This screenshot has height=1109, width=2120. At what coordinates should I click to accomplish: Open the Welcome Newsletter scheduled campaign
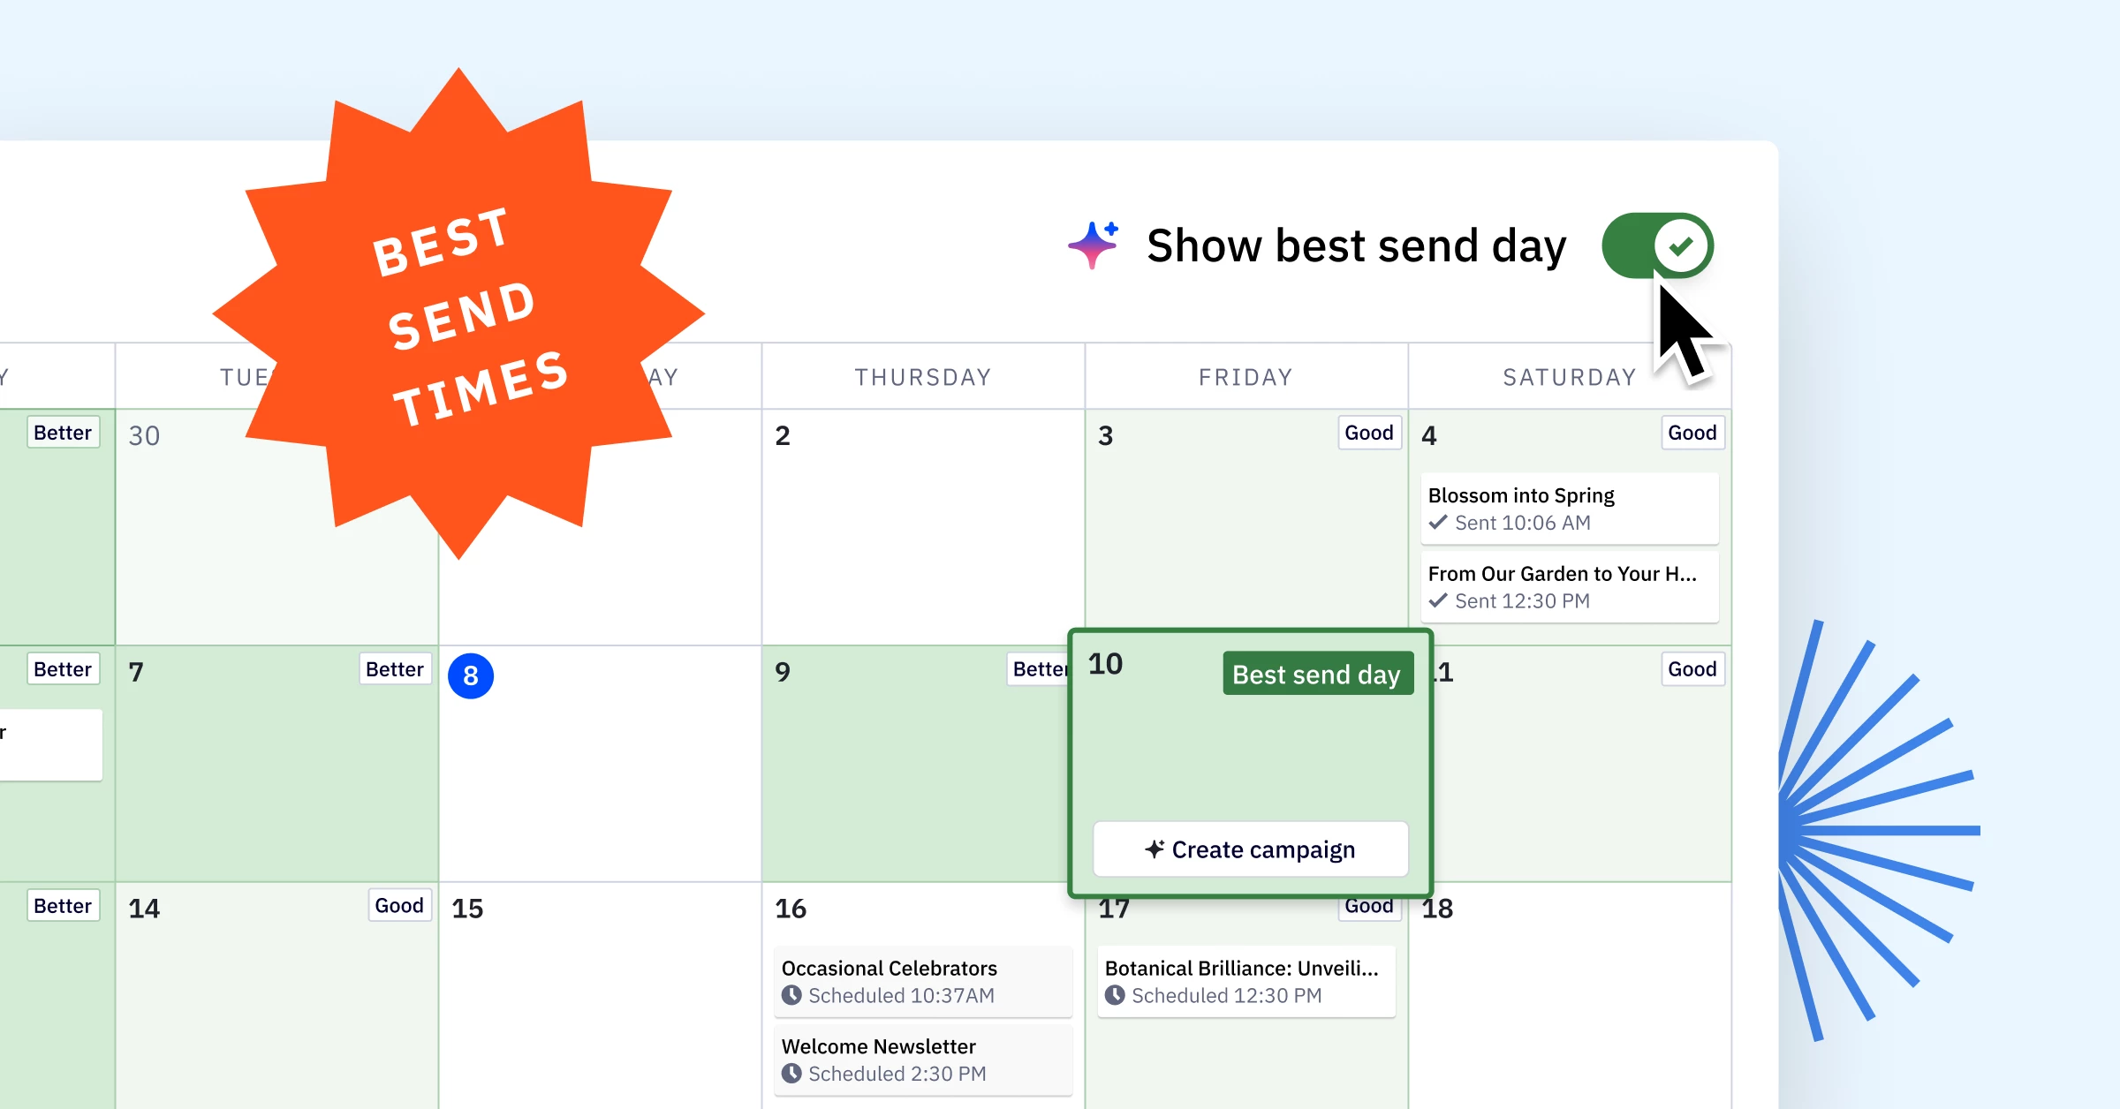(922, 1059)
